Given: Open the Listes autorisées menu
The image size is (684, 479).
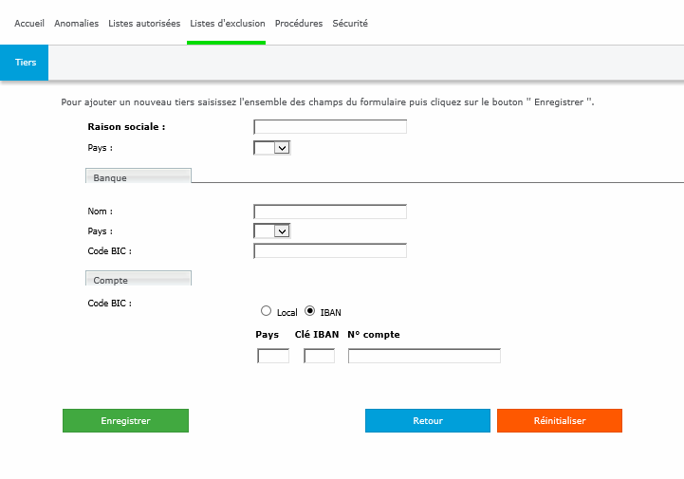Looking at the screenshot, I should coord(144,23).
